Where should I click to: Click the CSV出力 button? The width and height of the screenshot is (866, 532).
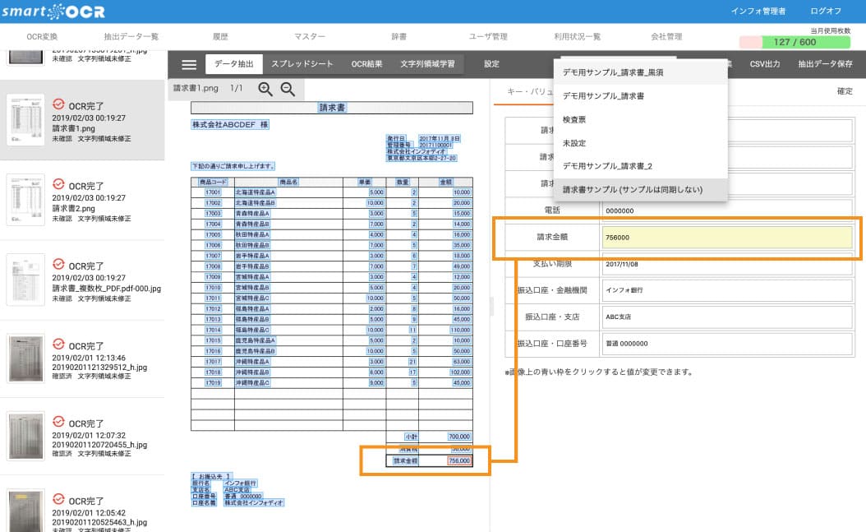(764, 64)
